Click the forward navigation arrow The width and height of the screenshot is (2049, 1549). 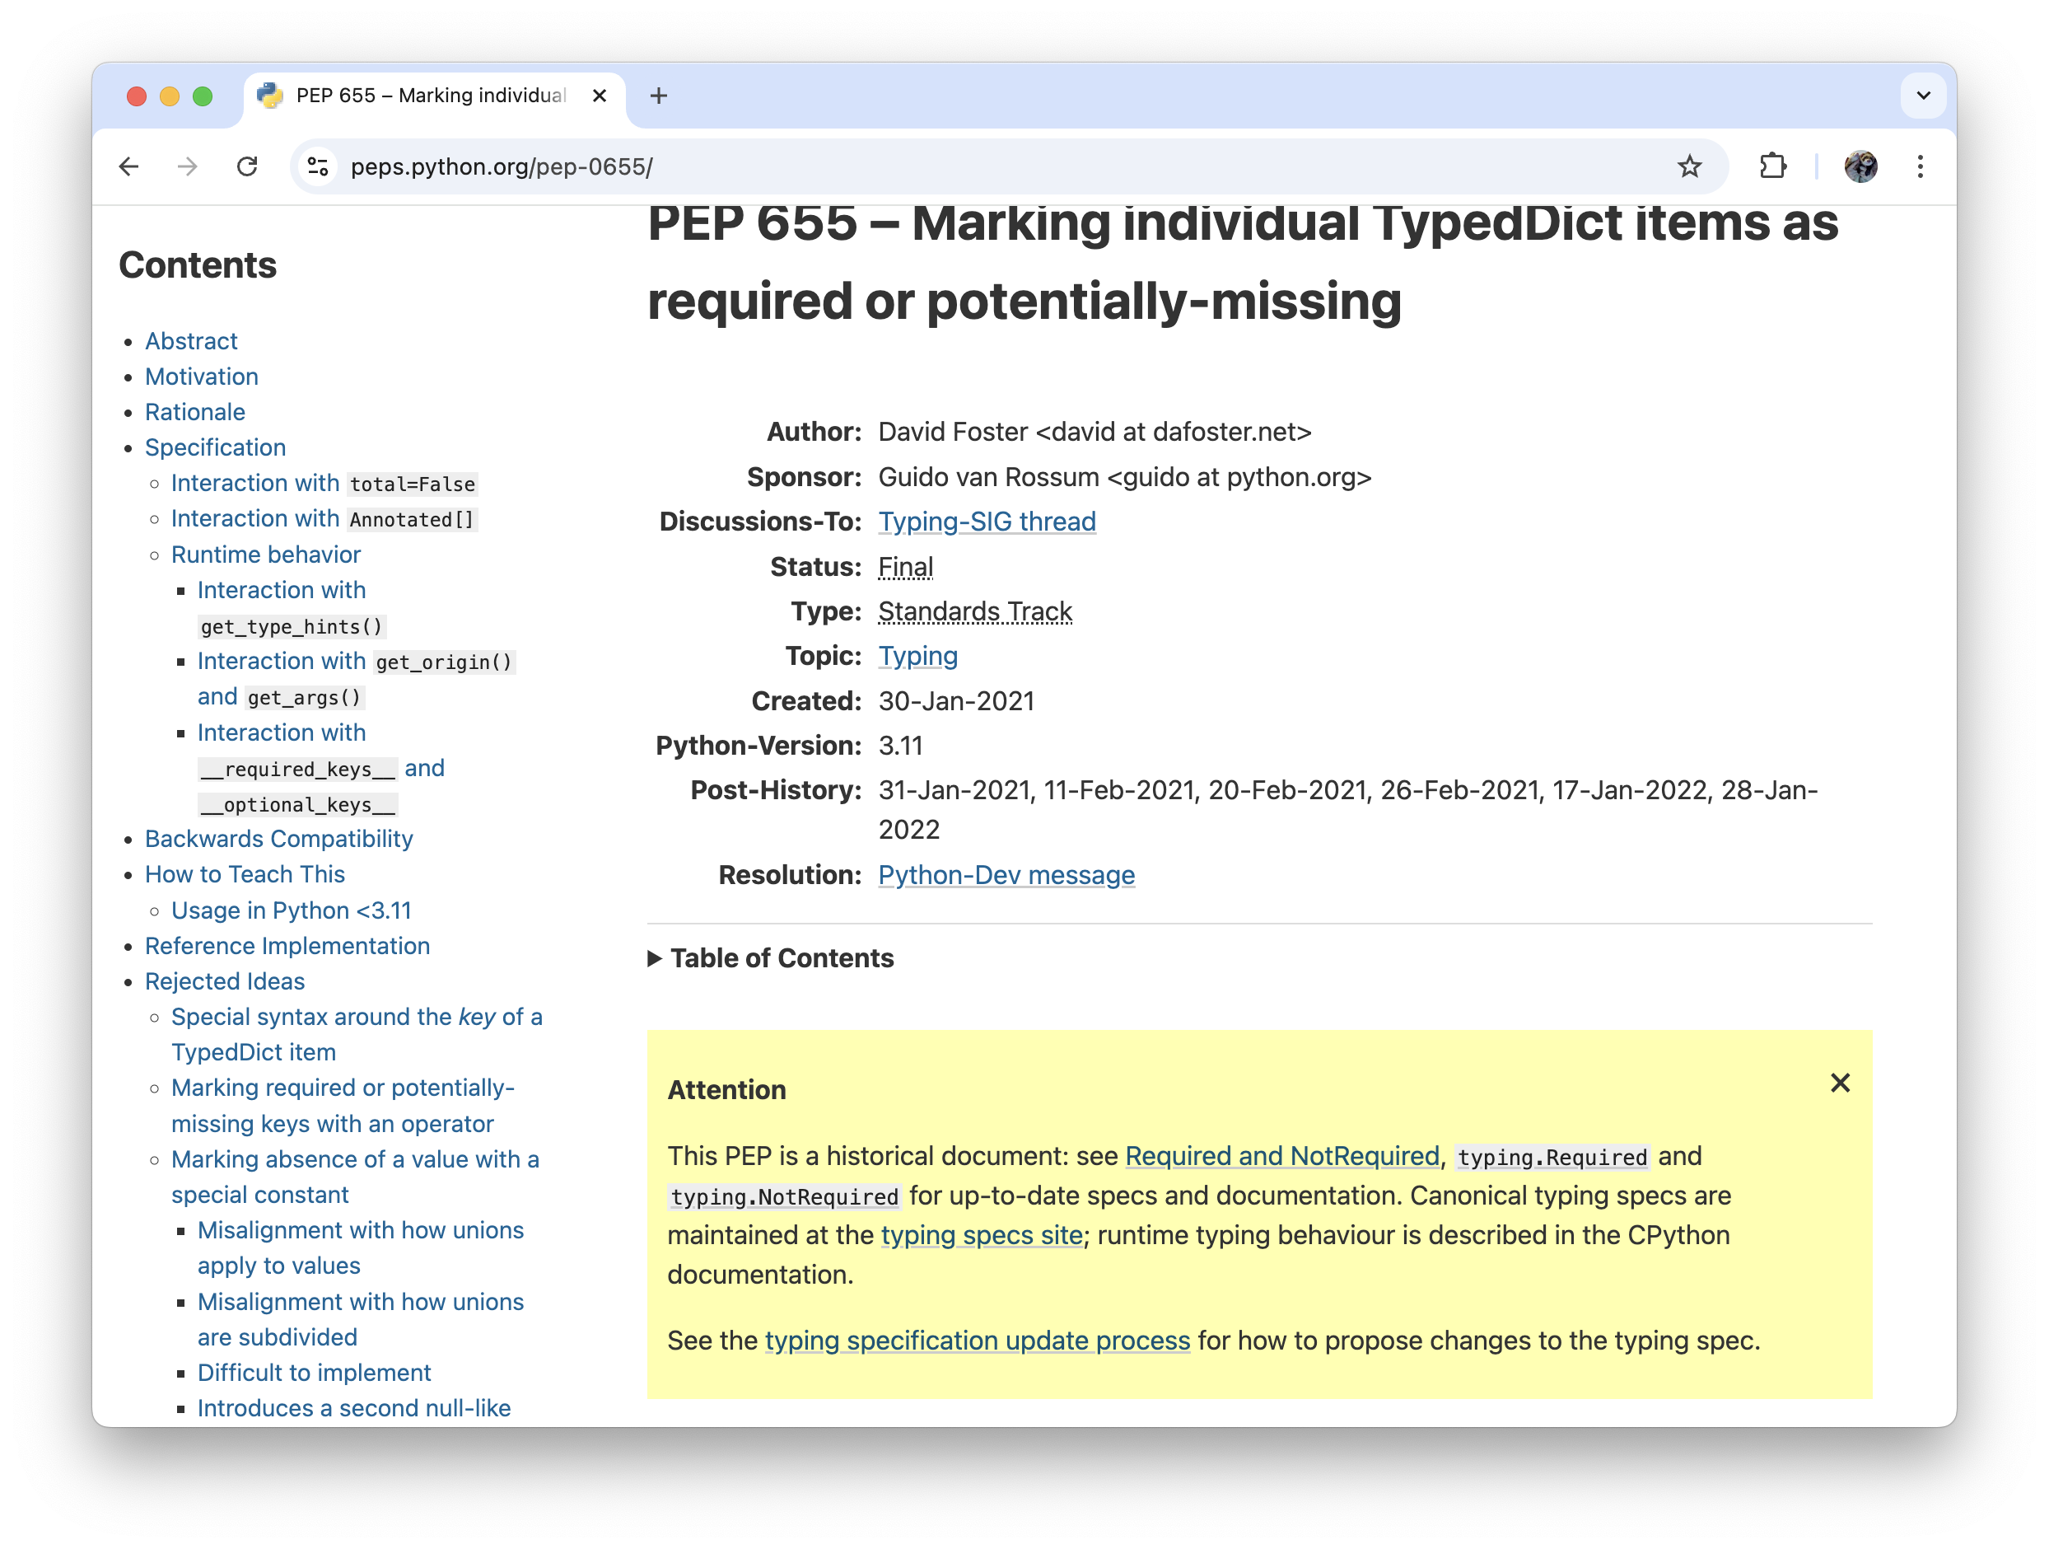(188, 167)
